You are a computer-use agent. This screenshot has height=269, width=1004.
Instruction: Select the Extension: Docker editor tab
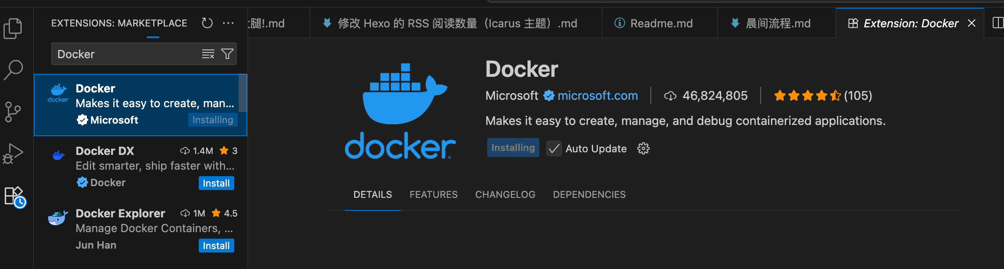(x=910, y=23)
